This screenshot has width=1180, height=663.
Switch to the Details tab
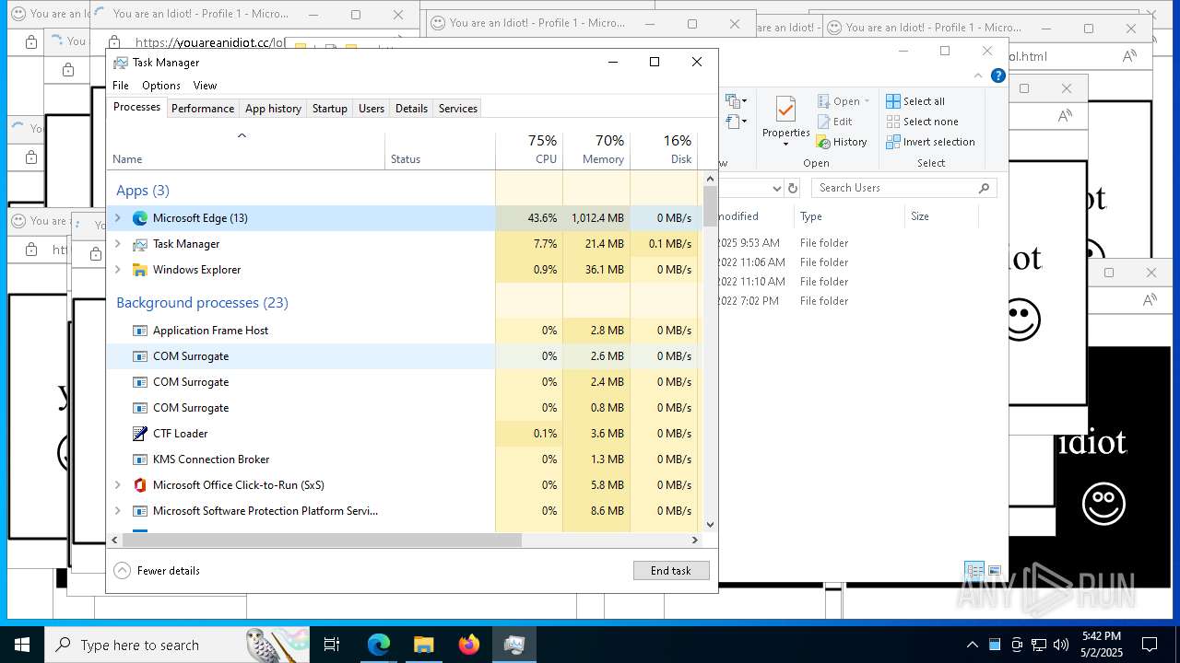click(411, 109)
